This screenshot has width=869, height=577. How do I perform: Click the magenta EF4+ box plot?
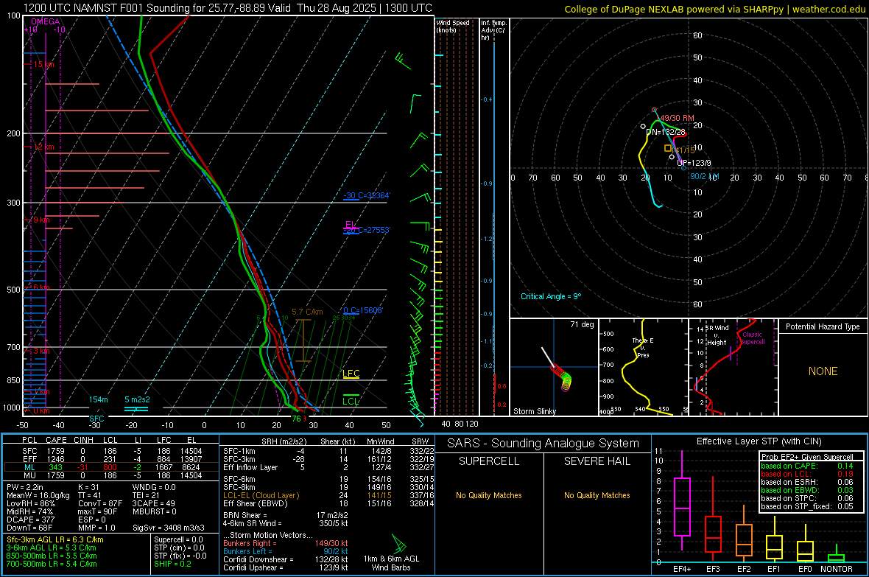tap(682, 500)
